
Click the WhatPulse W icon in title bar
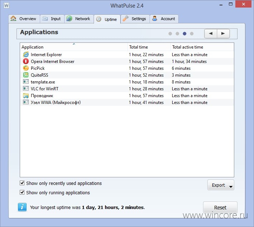point(6,5)
